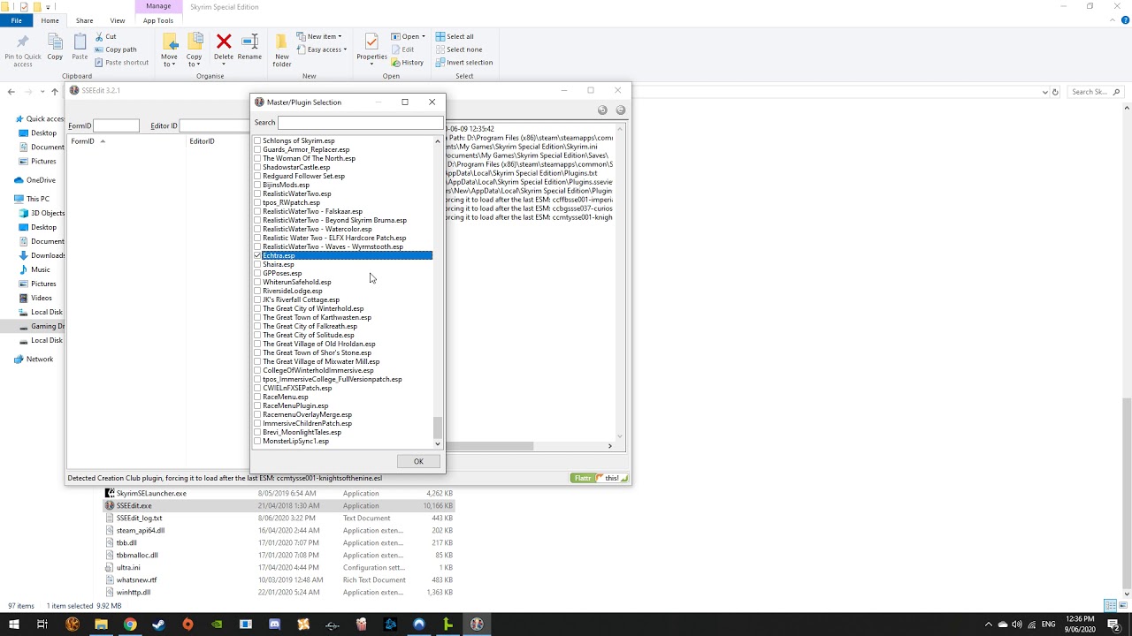
Task: Check the RaceMenu.esp checkbox
Action: [x=258, y=397]
